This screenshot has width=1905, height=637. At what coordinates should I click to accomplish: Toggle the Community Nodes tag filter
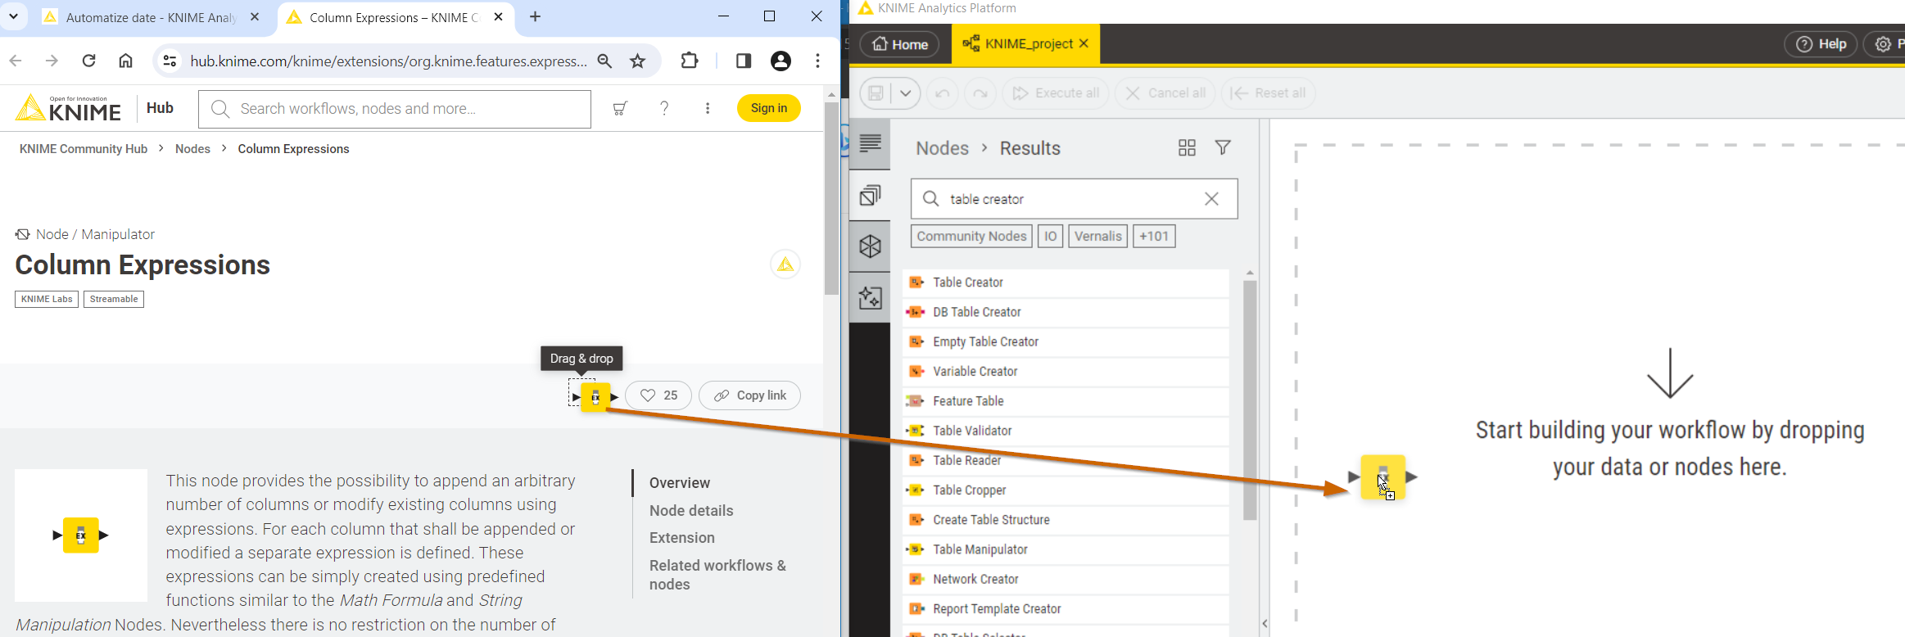[x=971, y=236]
